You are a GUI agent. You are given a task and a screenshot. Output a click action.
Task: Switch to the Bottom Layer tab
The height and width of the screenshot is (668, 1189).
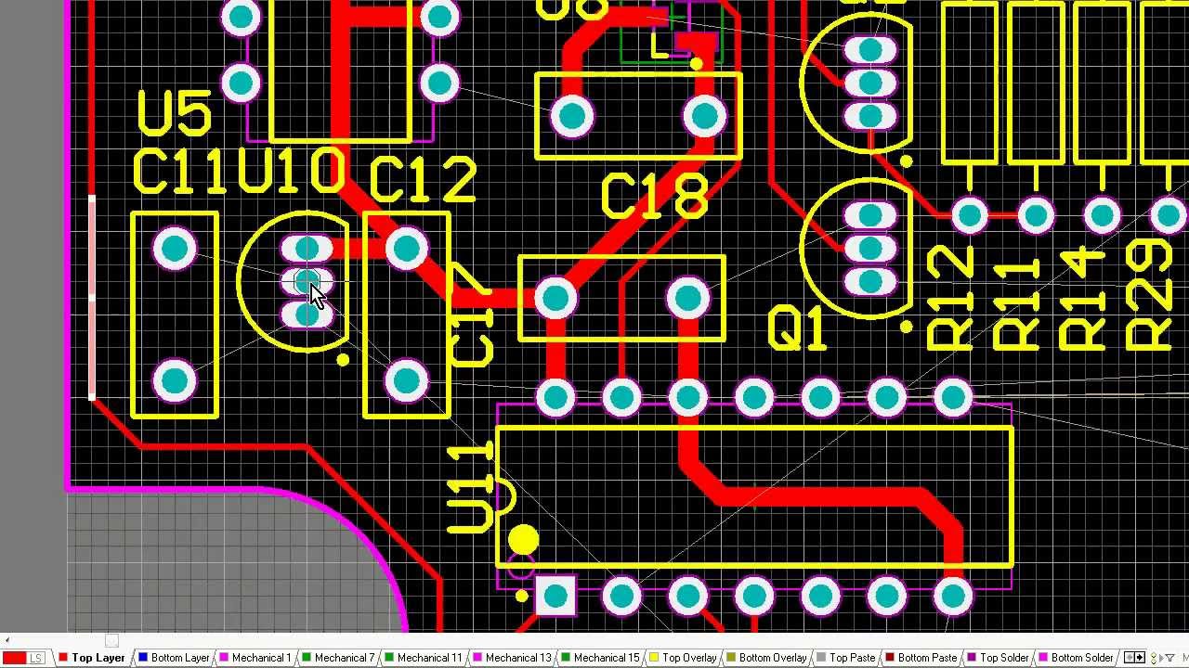(x=173, y=658)
